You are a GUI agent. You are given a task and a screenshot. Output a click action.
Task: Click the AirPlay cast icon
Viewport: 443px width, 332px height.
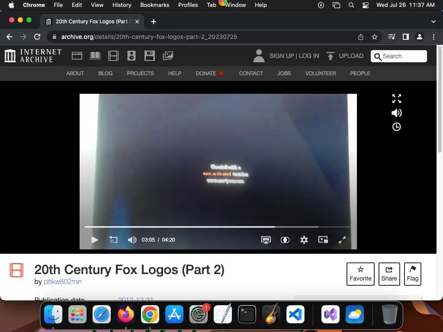[x=266, y=239]
